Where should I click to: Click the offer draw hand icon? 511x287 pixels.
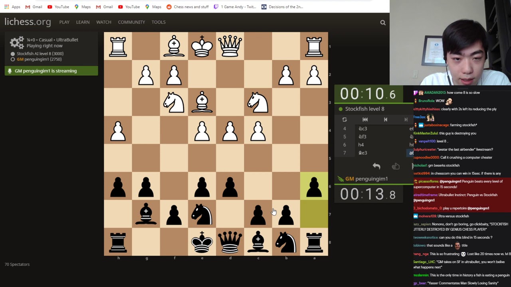click(x=396, y=166)
